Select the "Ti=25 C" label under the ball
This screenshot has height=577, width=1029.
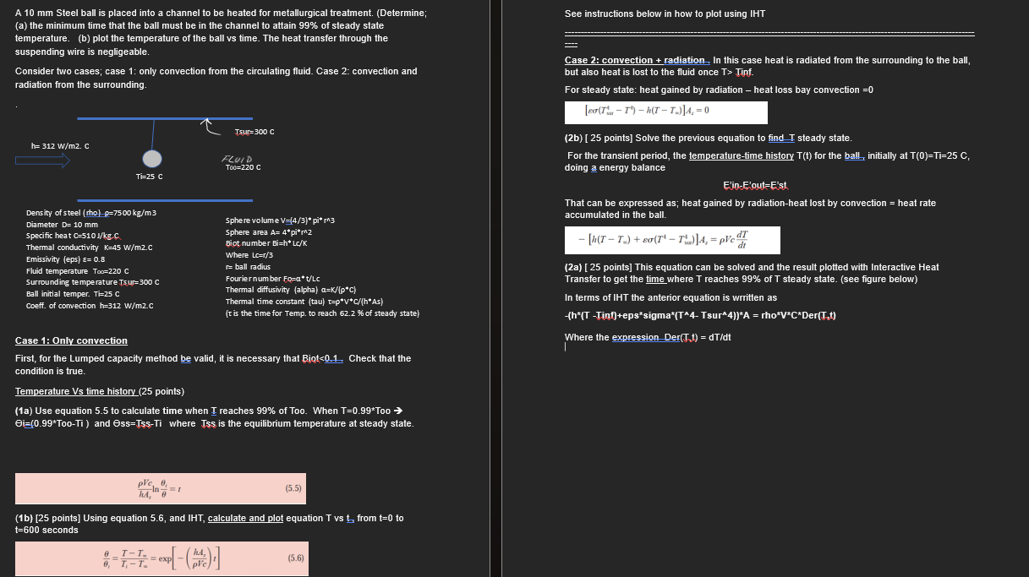pyautogui.click(x=150, y=177)
